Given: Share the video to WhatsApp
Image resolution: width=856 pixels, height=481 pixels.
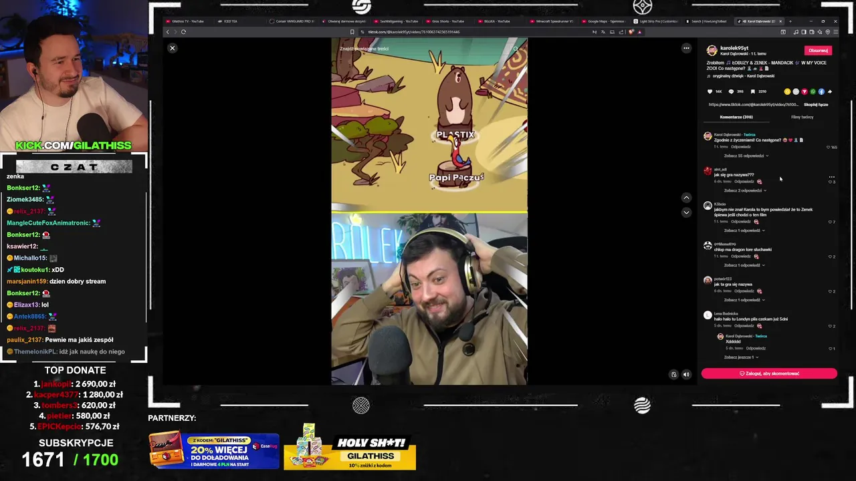Looking at the screenshot, I should pyautogui.click(x=813, y=92).
